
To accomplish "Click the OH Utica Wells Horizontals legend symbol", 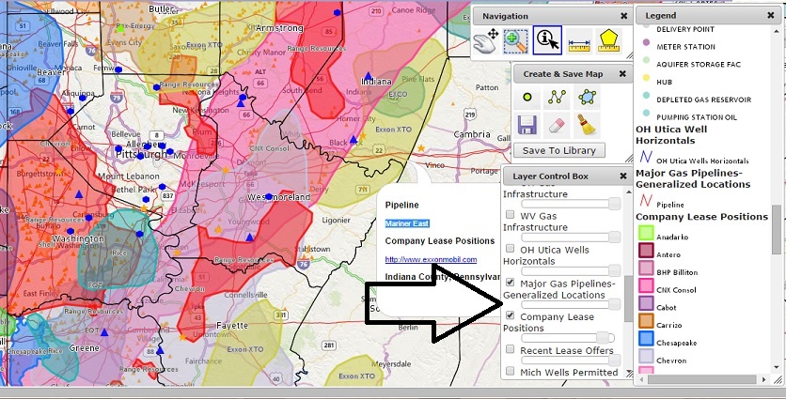I will point(646,157).
